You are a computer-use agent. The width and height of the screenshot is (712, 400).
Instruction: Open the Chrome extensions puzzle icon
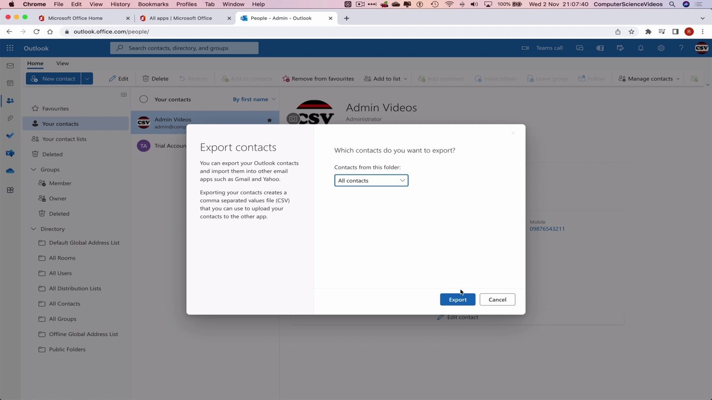point(648,32)
